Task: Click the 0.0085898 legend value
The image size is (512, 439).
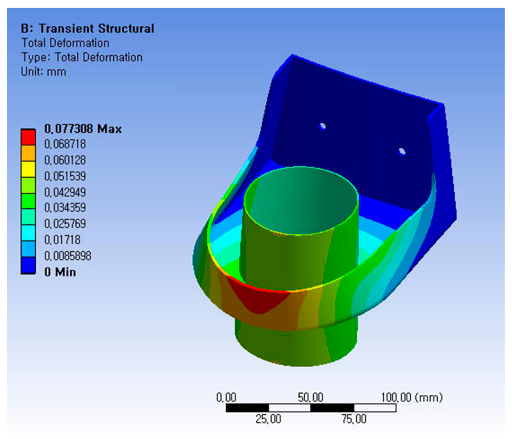Action: [x=68, y=256]
